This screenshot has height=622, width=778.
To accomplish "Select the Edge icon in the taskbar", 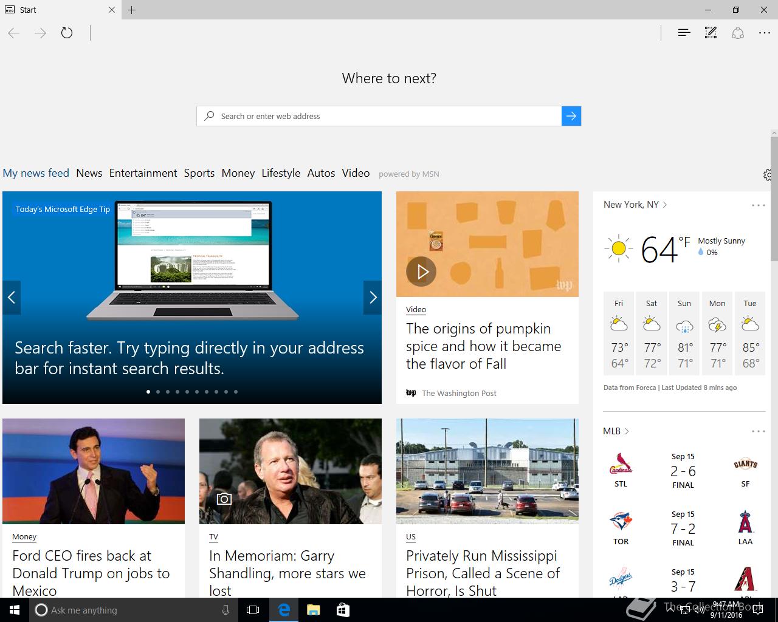I will point(283,610).
